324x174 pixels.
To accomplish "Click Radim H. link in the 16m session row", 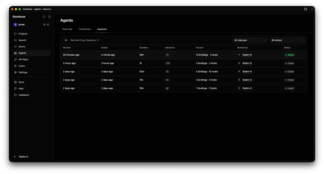I will 247,88.
